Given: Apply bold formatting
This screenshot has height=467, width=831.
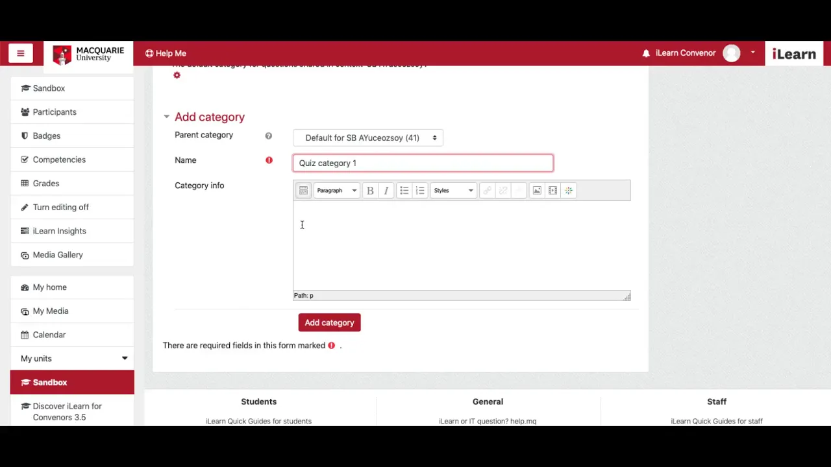Looking at the screenshot, I should 370,191.
